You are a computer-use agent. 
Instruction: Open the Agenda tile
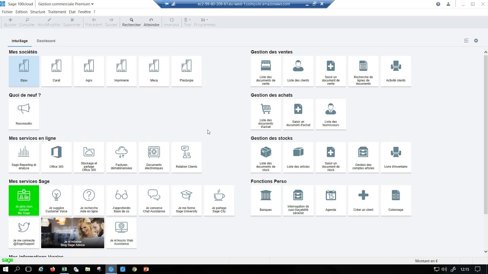(x=331, y=201)
